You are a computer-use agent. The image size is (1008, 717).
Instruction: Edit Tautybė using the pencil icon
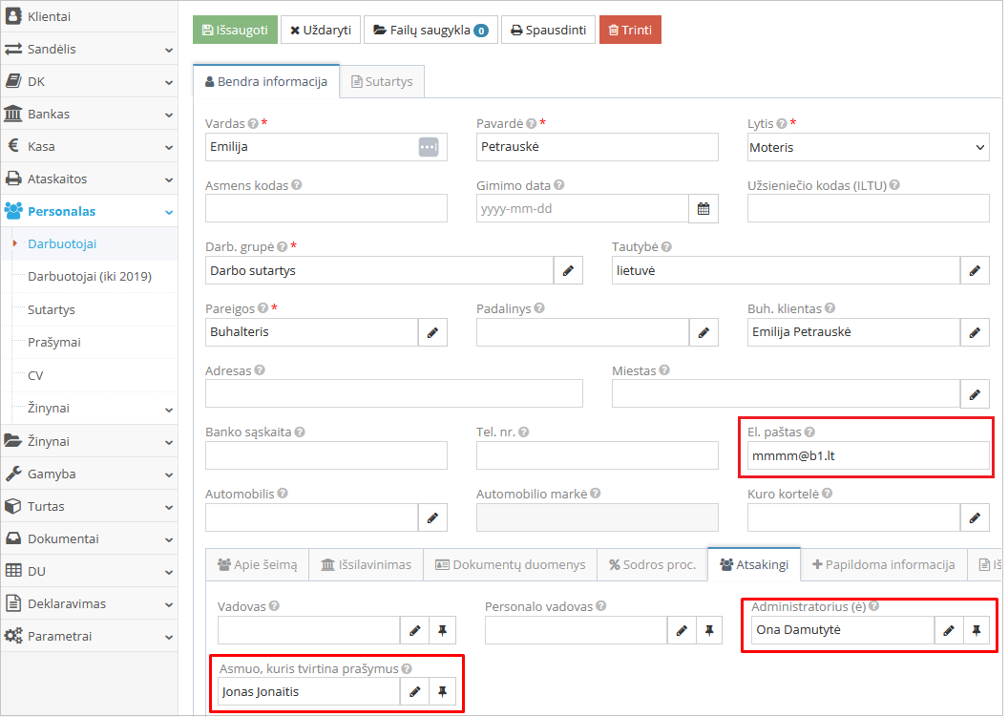point(975,271)
